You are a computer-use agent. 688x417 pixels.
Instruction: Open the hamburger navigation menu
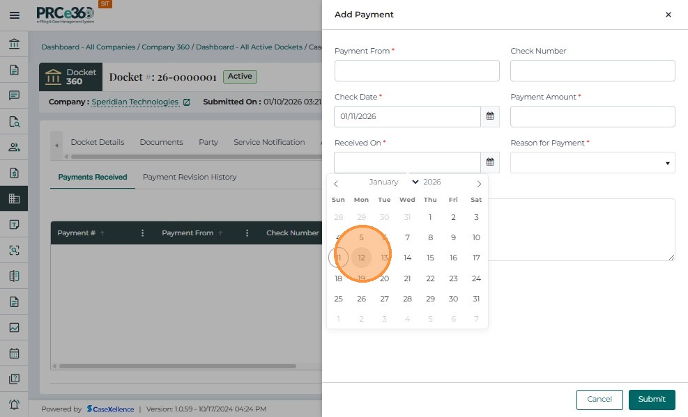click(x=14, y=15)
